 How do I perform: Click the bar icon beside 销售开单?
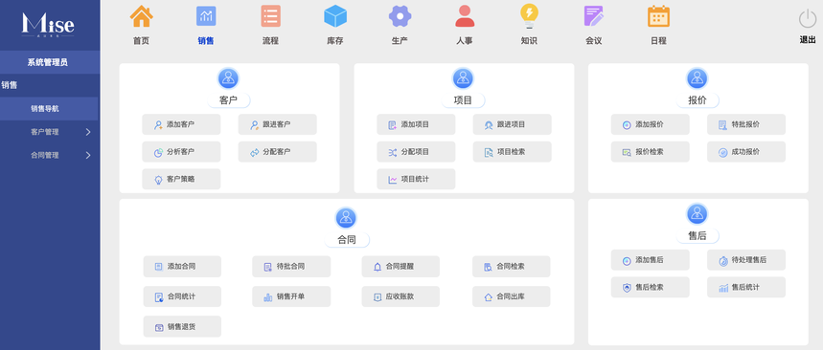(x=267, y=297)
